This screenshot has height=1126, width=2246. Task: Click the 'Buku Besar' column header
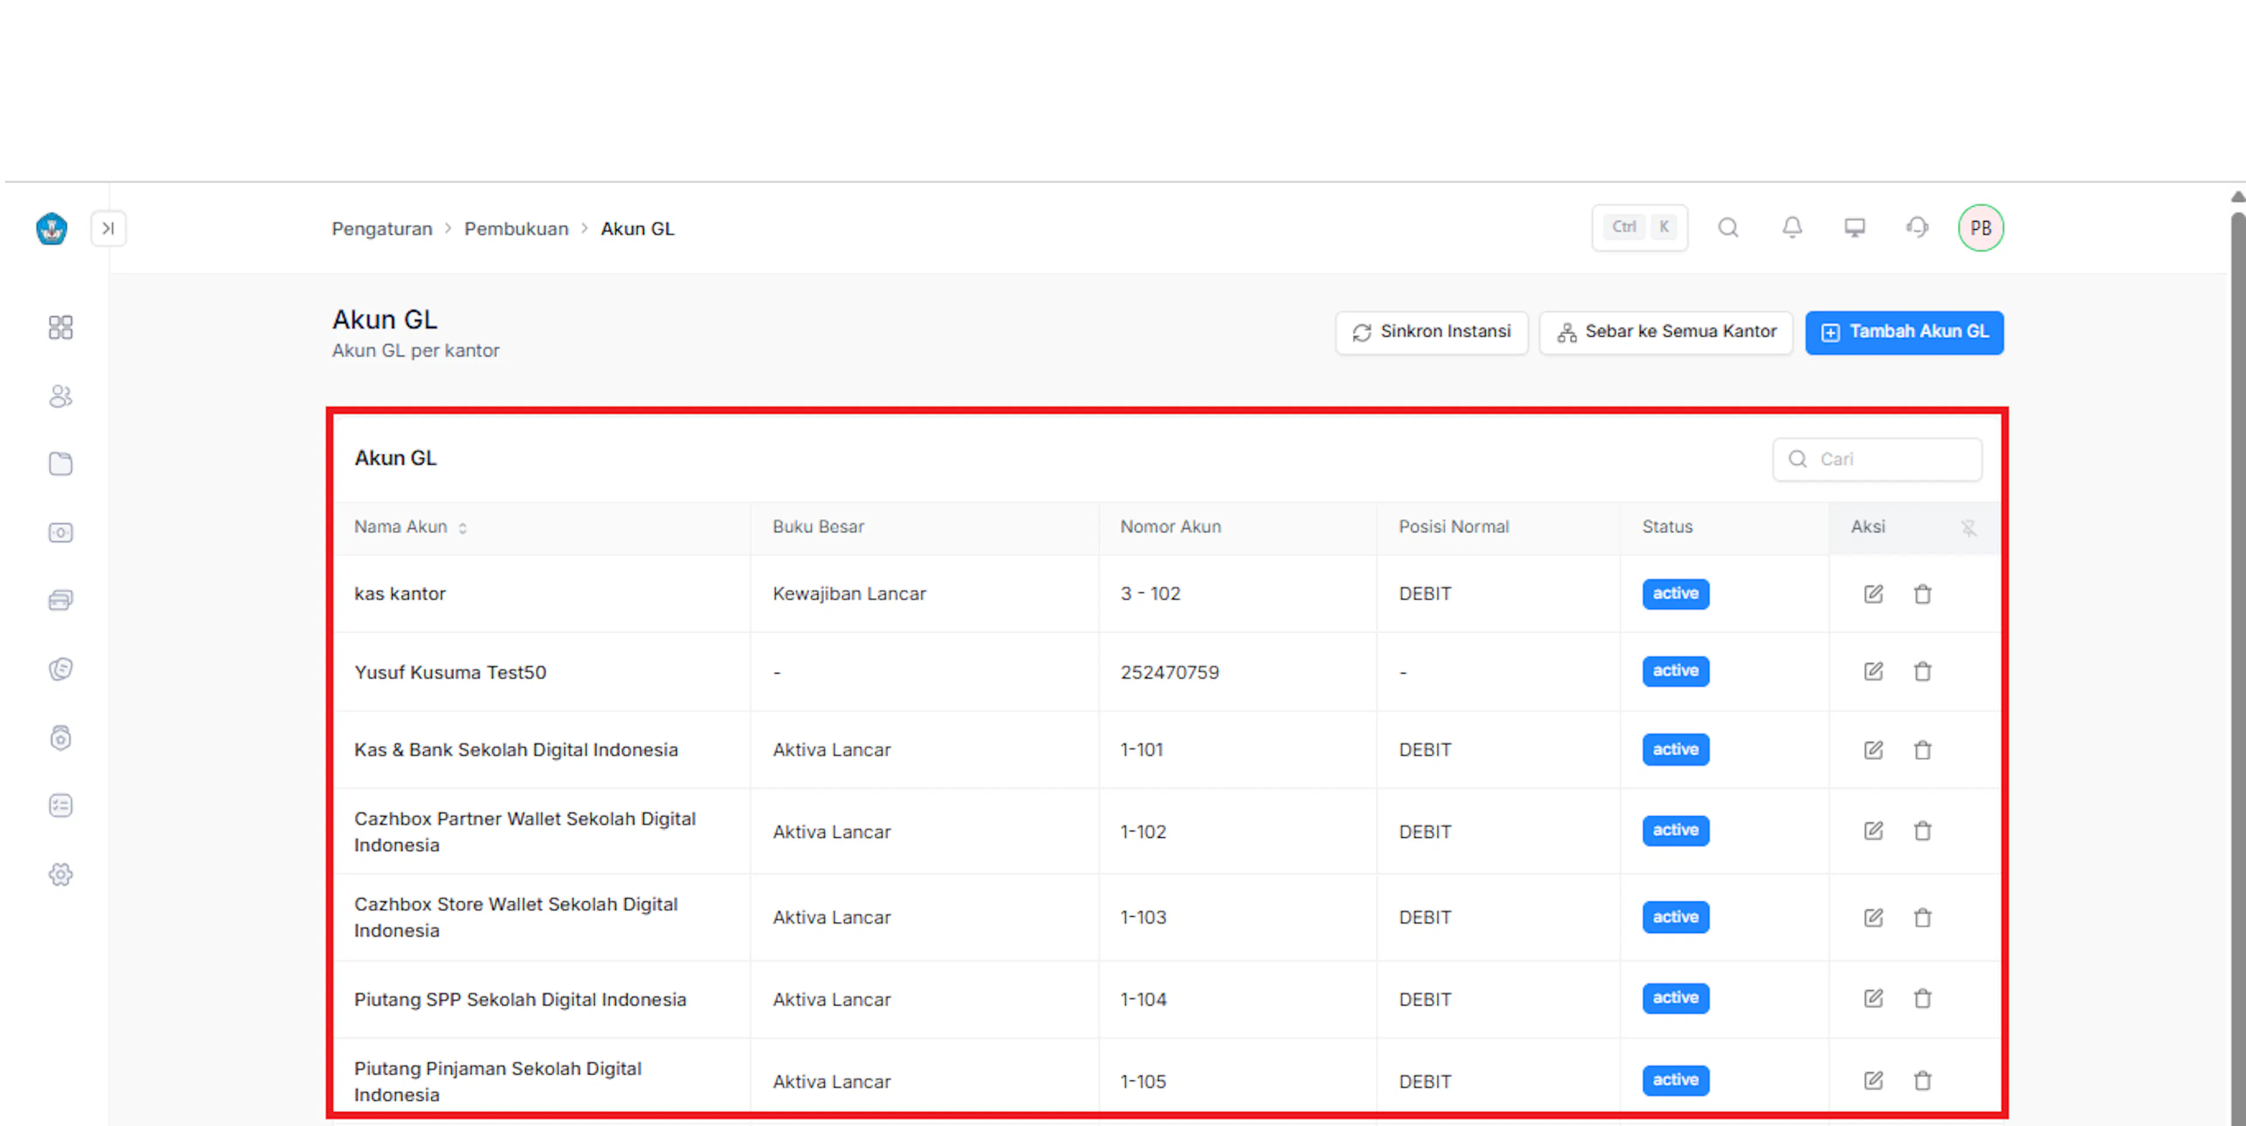click(x=818, y=526)
